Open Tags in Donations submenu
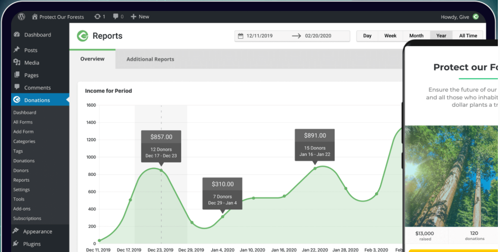This screenshot has width=500, height=252. (18, 151)
